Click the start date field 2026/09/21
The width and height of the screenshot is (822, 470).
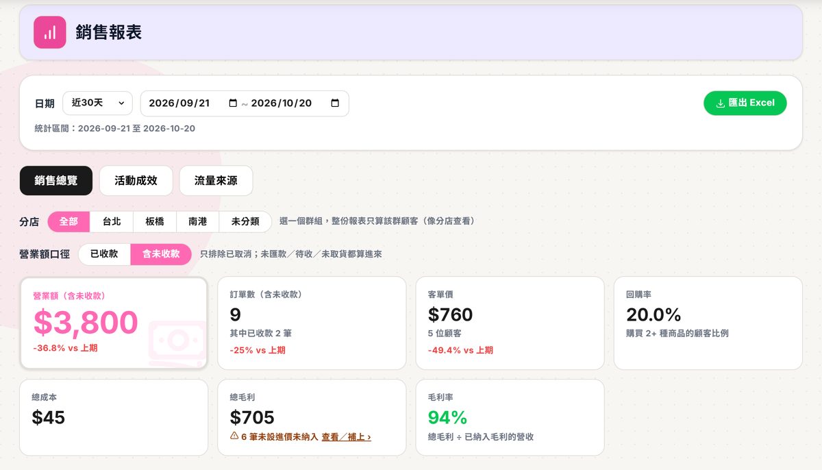click(179, 103)
